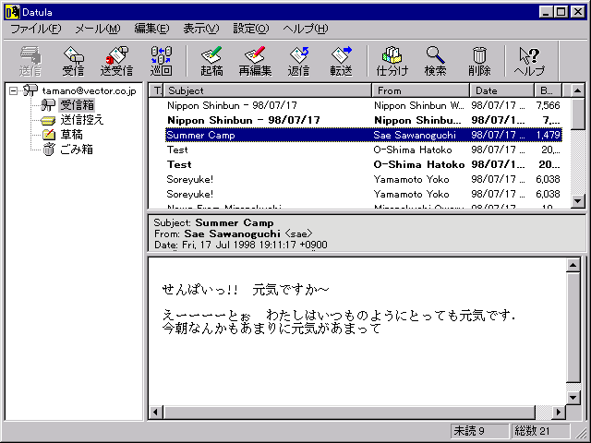Open 仕分け (Sort) tool
This screenshot has width=591, height=443.
tap(392, 61)
